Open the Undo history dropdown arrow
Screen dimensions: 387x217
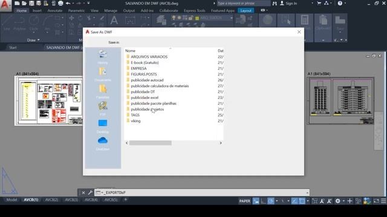click(73, 3)
